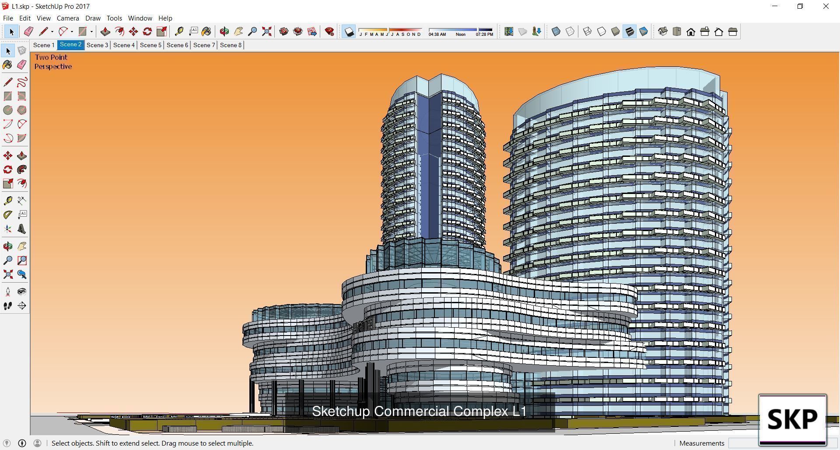Click the Add Location icon
The width and height of the screenshot is (840, 450).
coord(508,31)
